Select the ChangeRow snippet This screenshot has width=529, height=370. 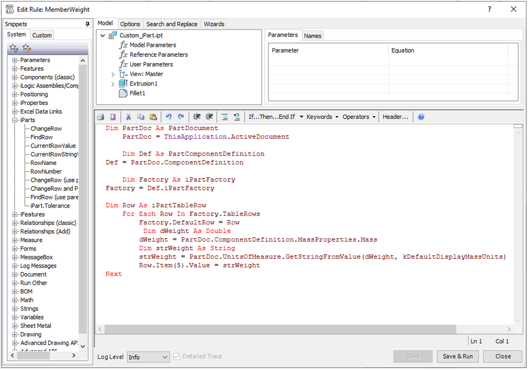point(47,129)
